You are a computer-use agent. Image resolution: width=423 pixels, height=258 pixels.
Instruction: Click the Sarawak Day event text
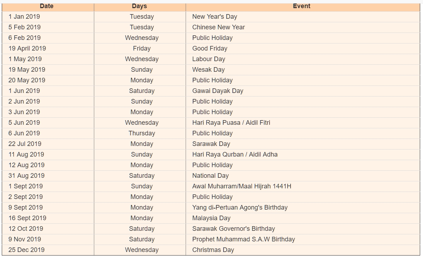click(211, 144)
